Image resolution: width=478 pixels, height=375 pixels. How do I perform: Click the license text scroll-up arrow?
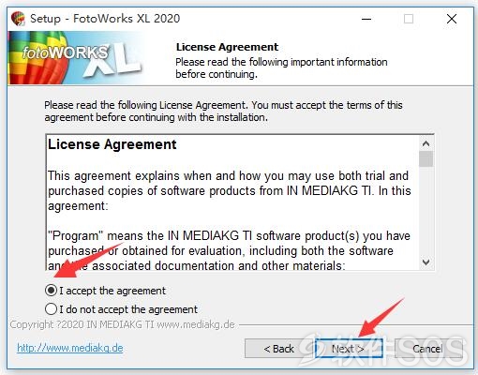tap(426, 143)
